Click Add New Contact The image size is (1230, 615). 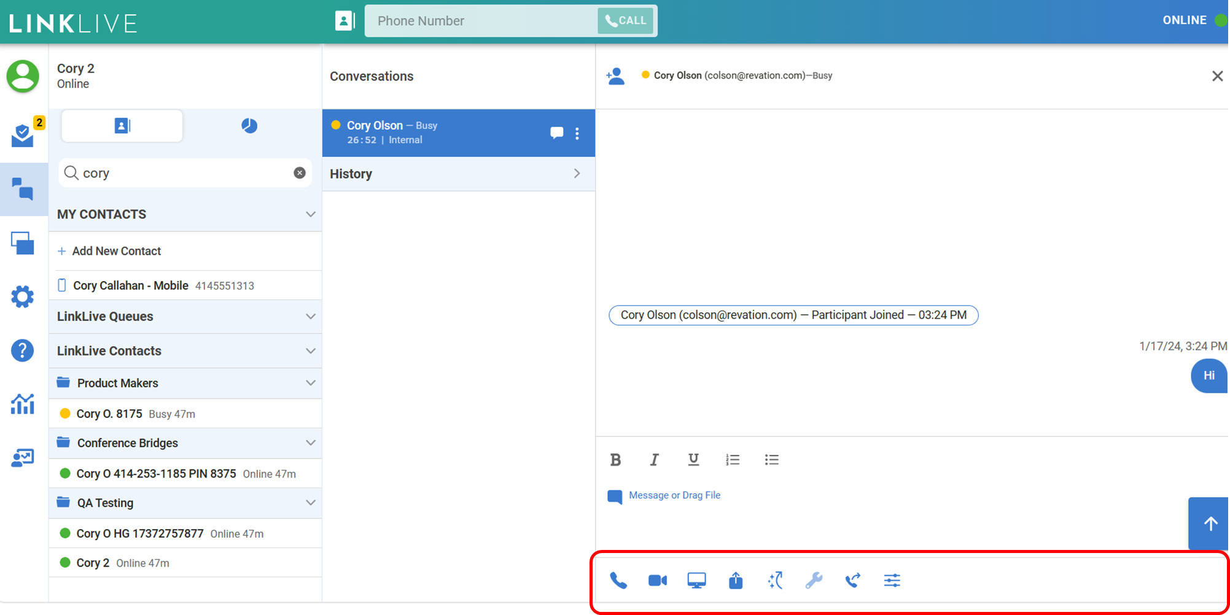(116, 251)
